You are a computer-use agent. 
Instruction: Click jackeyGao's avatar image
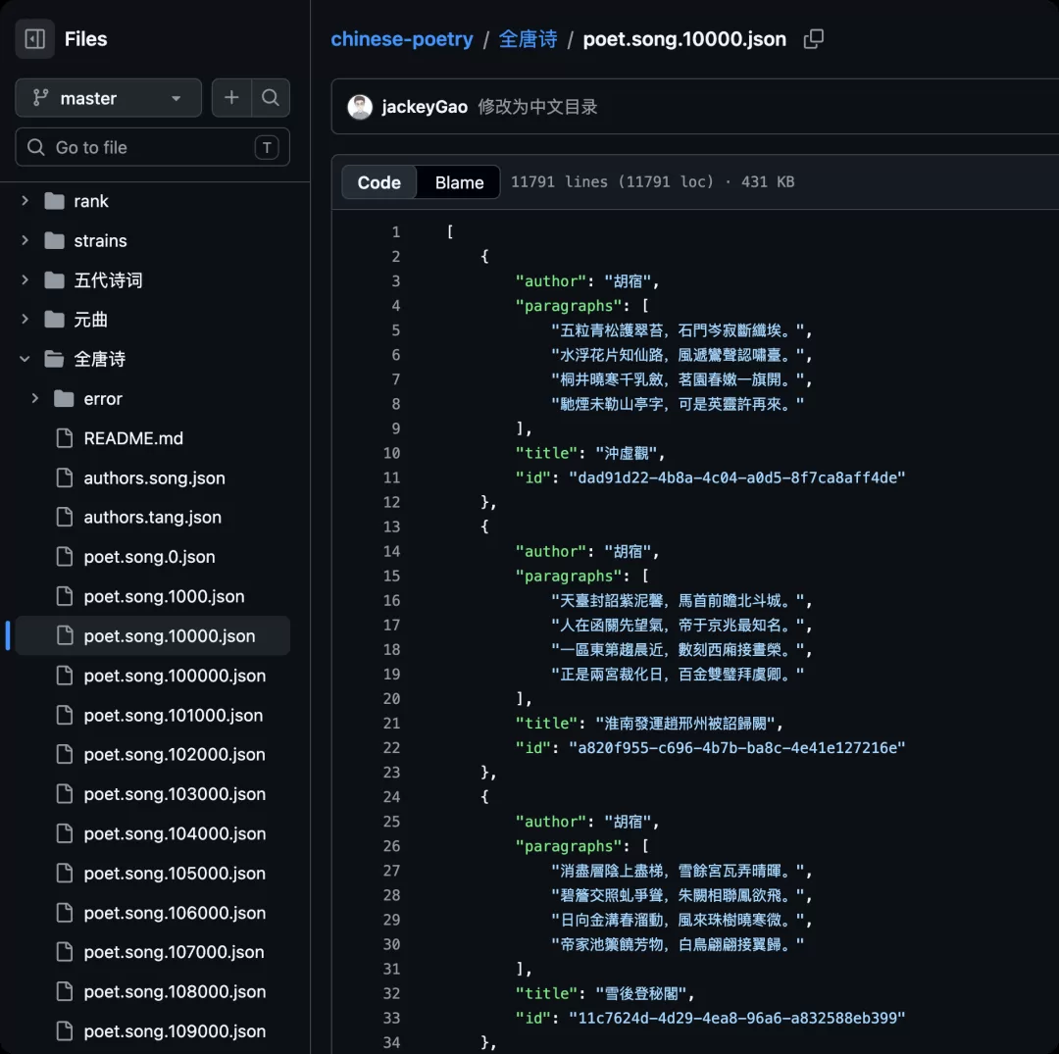click(360, 107)
